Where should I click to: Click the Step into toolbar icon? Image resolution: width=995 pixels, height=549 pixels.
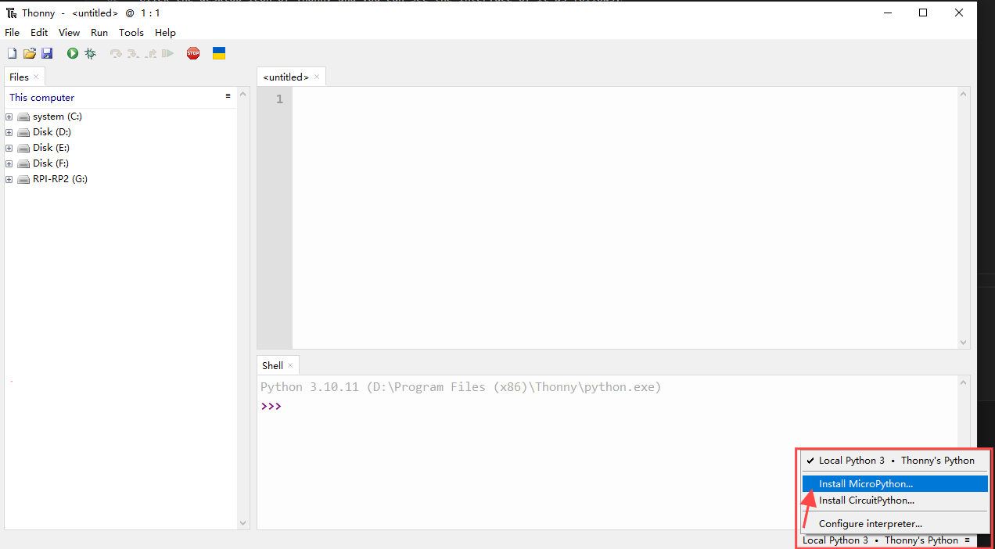pos(133,53)
